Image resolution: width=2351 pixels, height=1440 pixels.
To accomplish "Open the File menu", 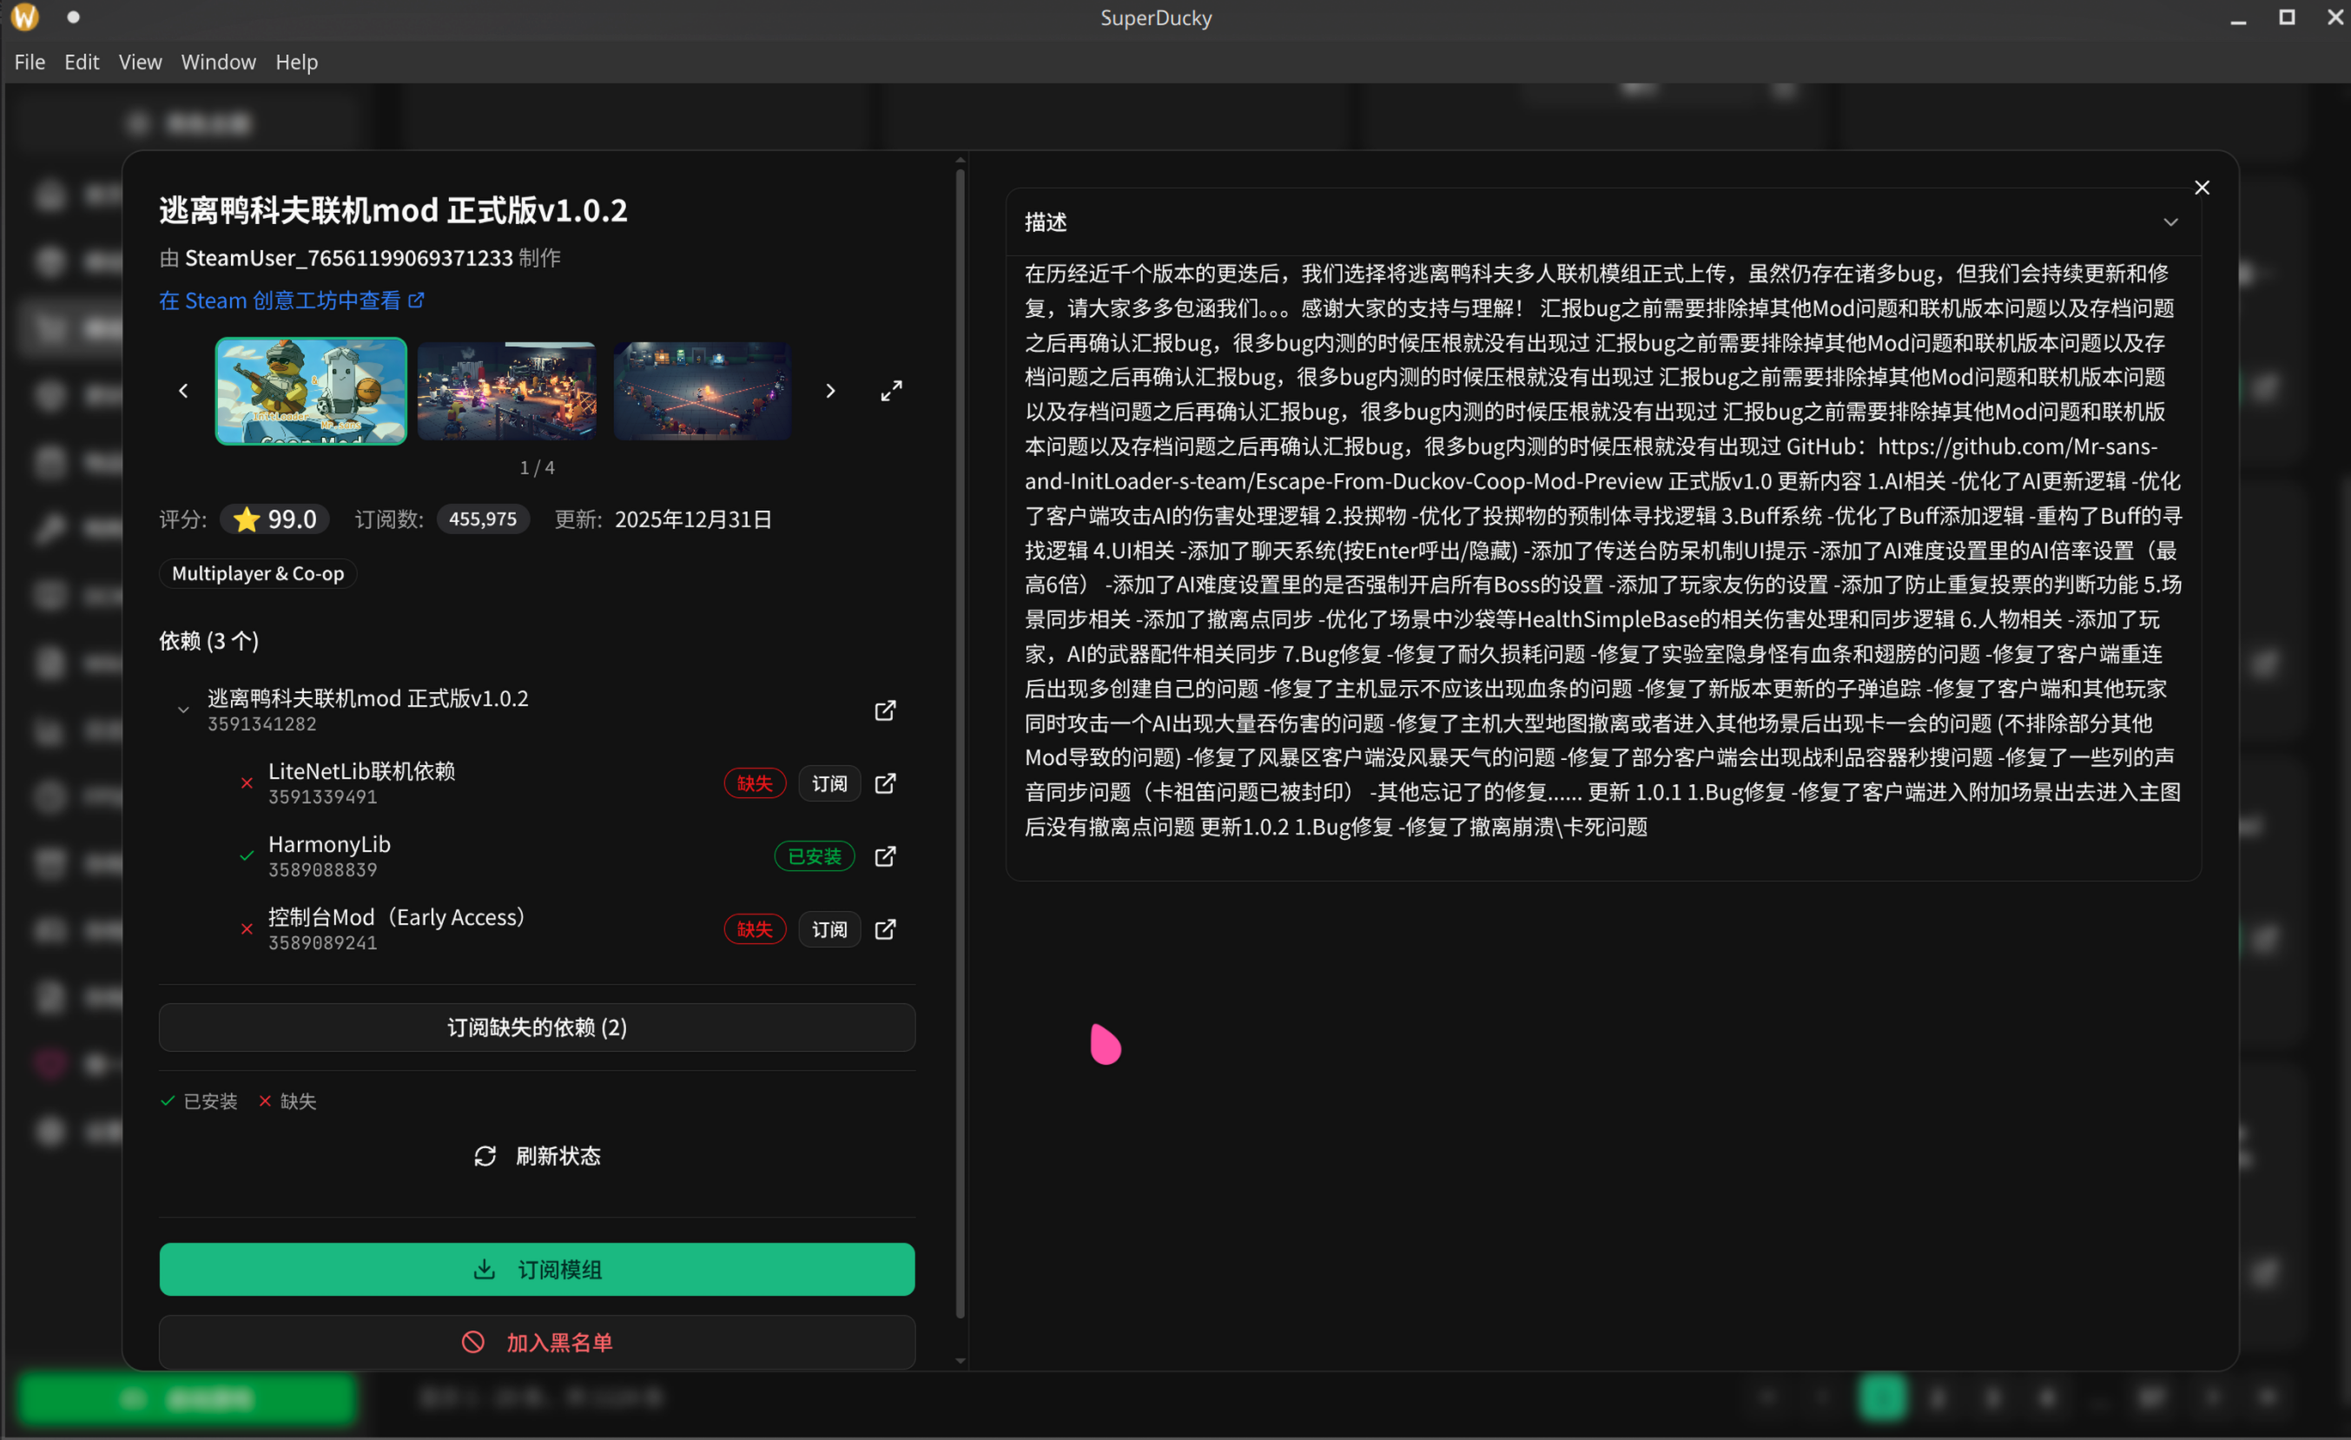I will point(30,61).
